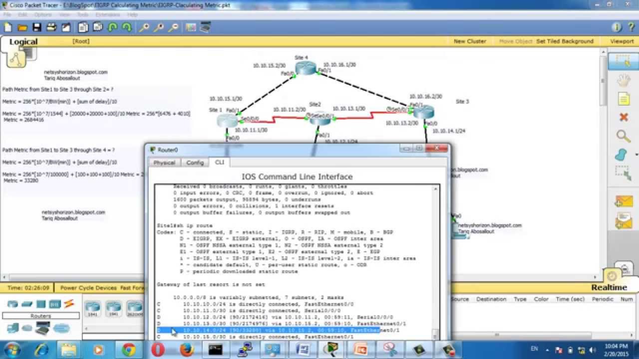639x359 pixels.
Task: Select the Inspect magnifier tool
Action: [623, 136]
